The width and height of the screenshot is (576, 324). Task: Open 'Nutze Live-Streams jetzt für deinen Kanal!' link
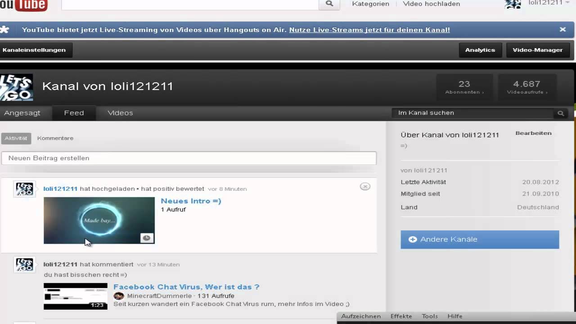tap(369, 30)
